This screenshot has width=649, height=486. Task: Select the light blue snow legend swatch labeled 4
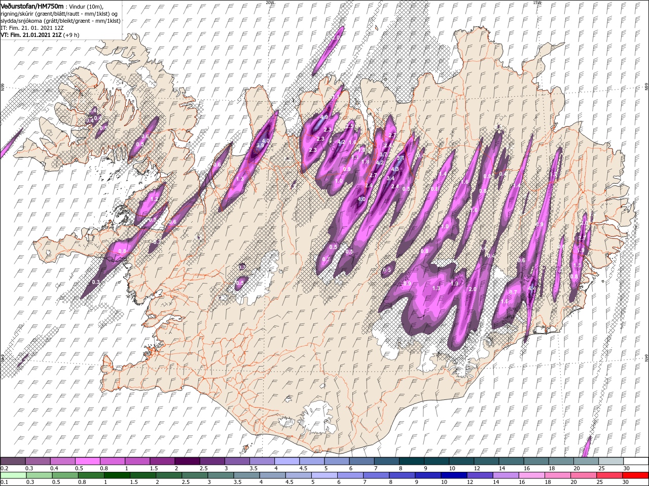pyautogui.click(x=286, y=461)
